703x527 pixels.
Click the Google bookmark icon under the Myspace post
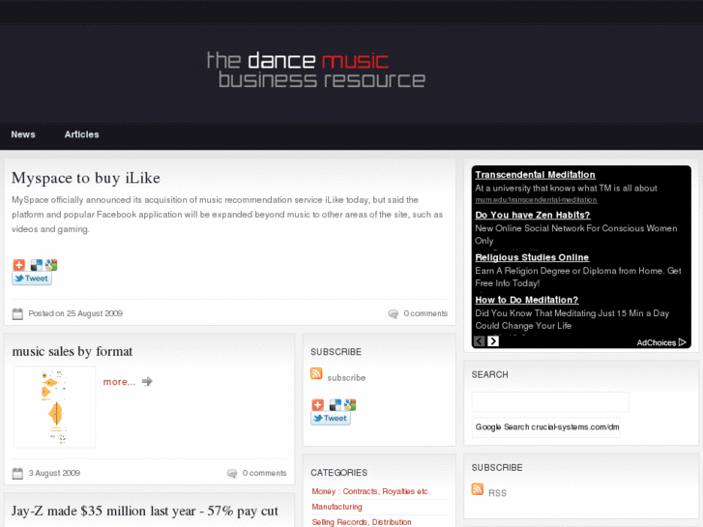pos(51,265)
